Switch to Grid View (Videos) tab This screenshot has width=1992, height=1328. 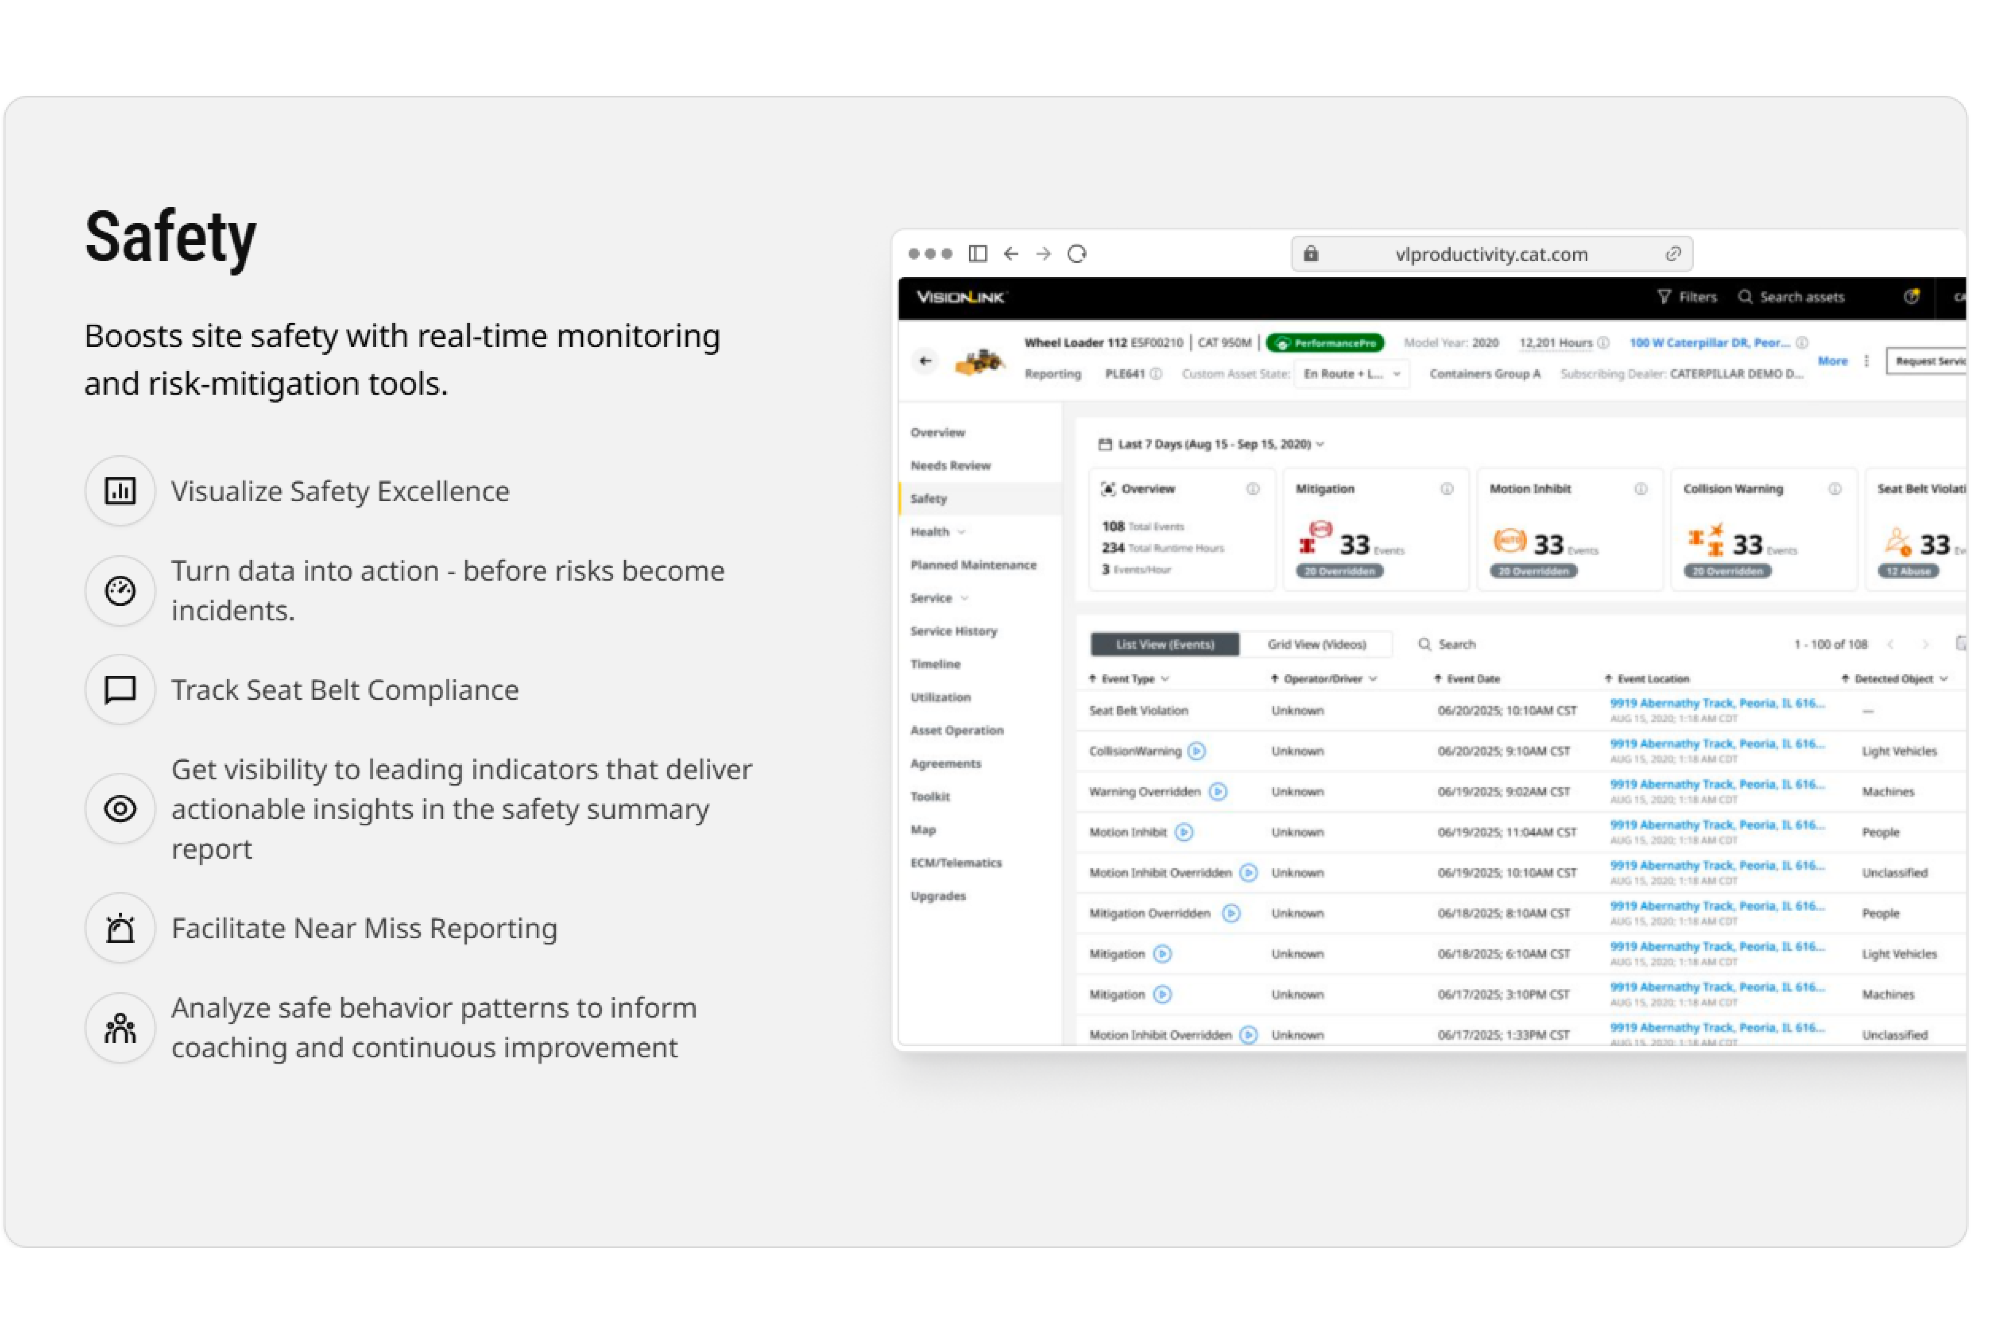click(1317, 645)
